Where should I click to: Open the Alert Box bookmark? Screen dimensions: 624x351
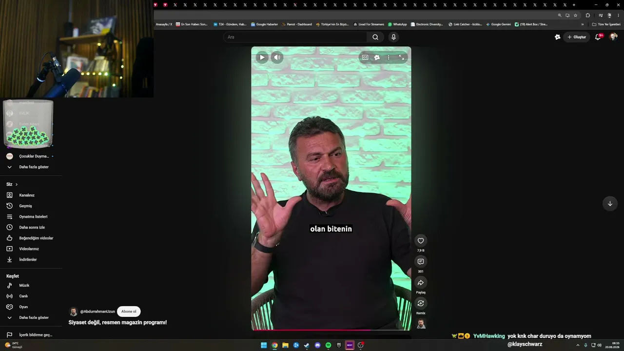coord(531,24)
